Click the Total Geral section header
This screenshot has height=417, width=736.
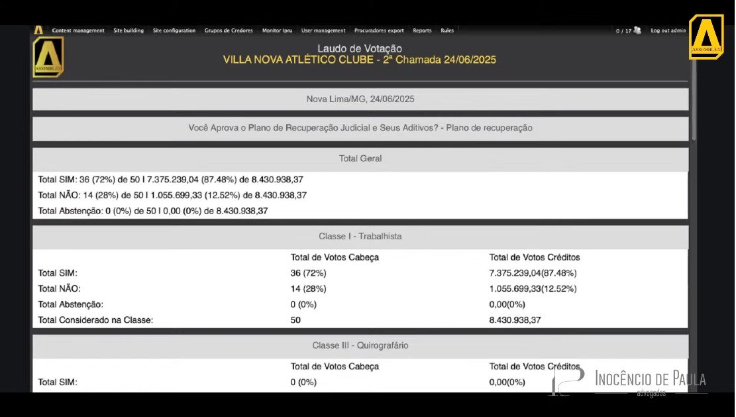pyautogui.click(x=360, y=158)
